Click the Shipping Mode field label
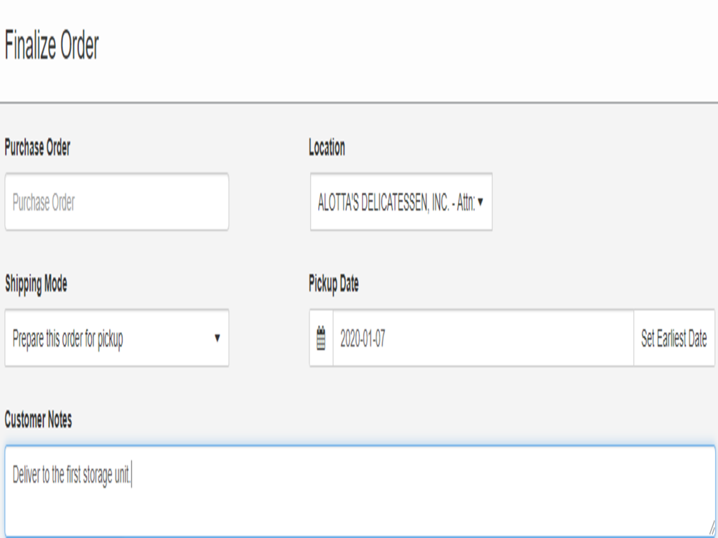 pyautogui.click(x=36, y=284)
